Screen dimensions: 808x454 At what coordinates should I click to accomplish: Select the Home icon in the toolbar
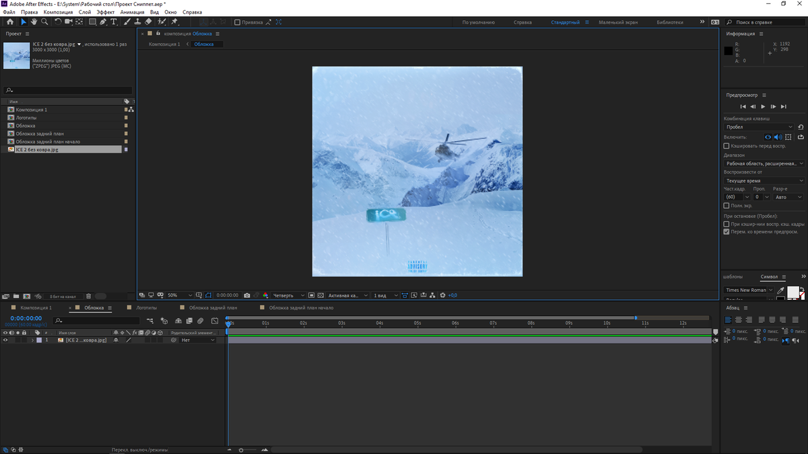[x=10, y=22]
